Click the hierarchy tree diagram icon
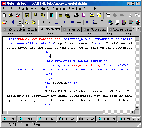This screenshot has height=128, width=142. 27,22
